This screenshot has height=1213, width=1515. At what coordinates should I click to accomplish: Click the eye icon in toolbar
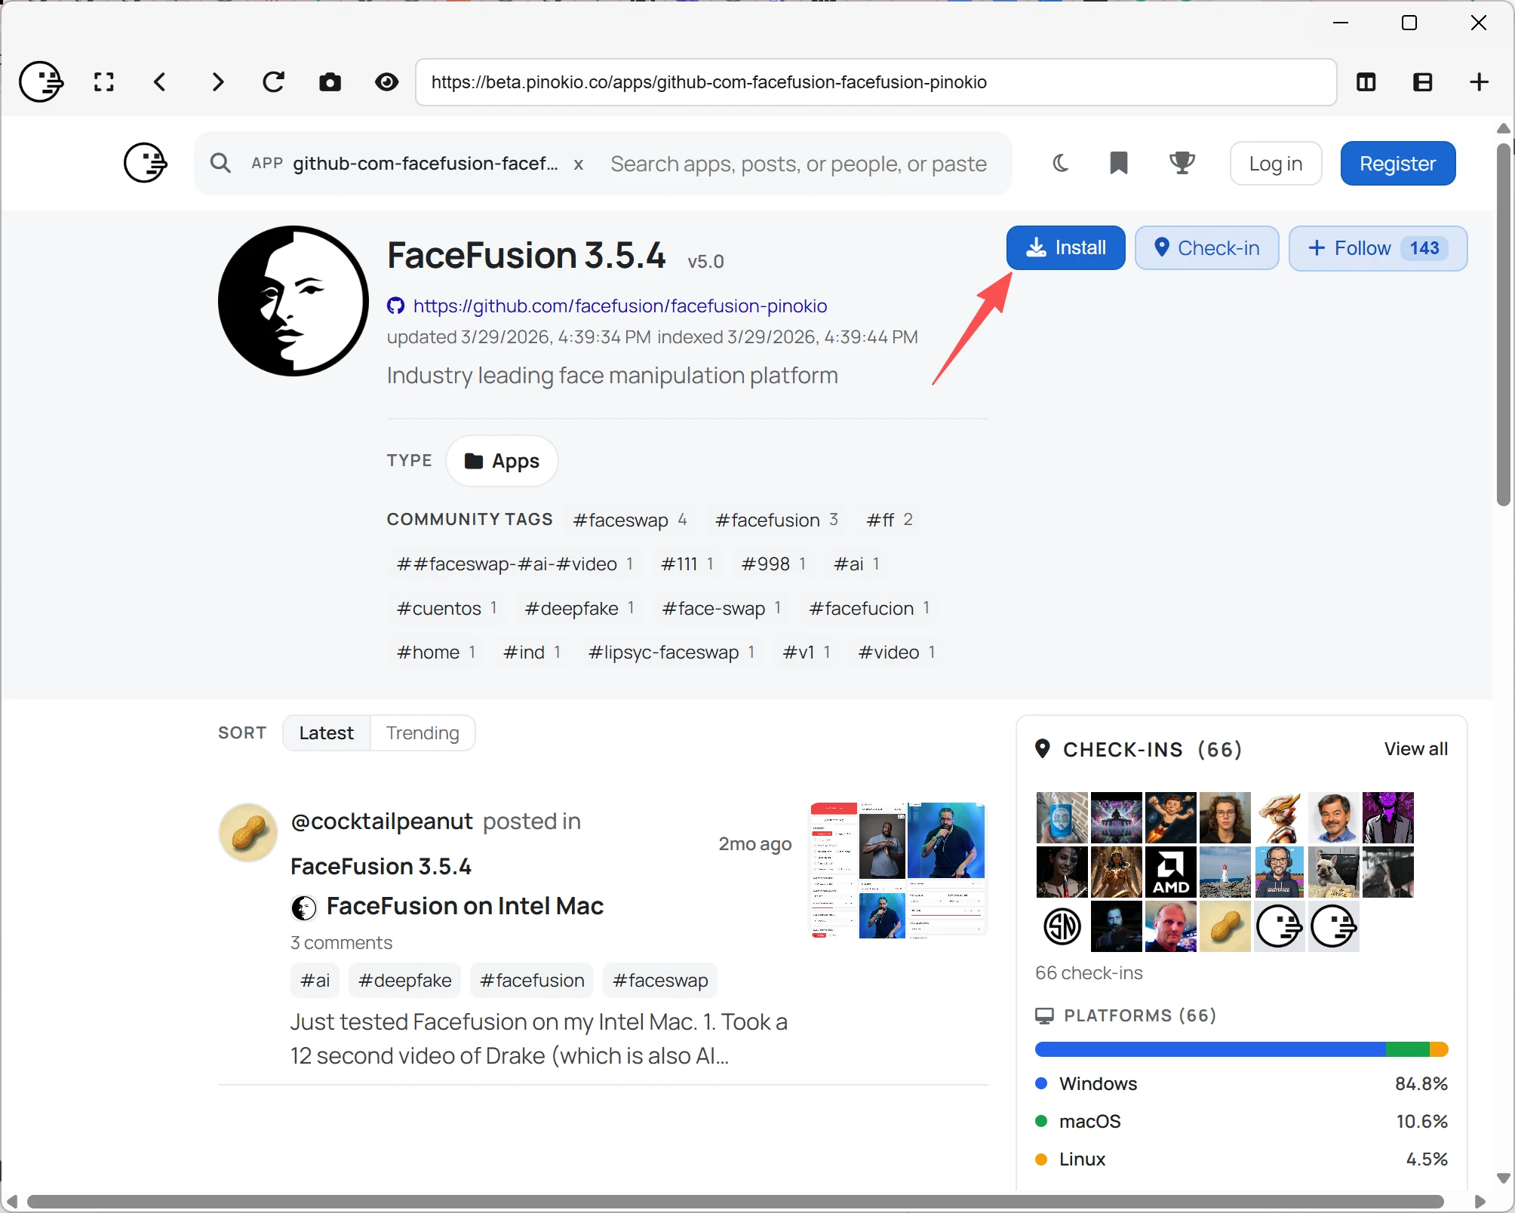click(387, 81)
